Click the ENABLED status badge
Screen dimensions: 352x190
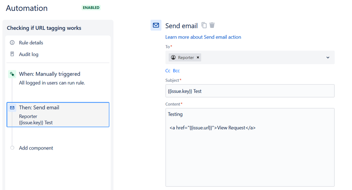pyautogui.click(x=91, y=8)
